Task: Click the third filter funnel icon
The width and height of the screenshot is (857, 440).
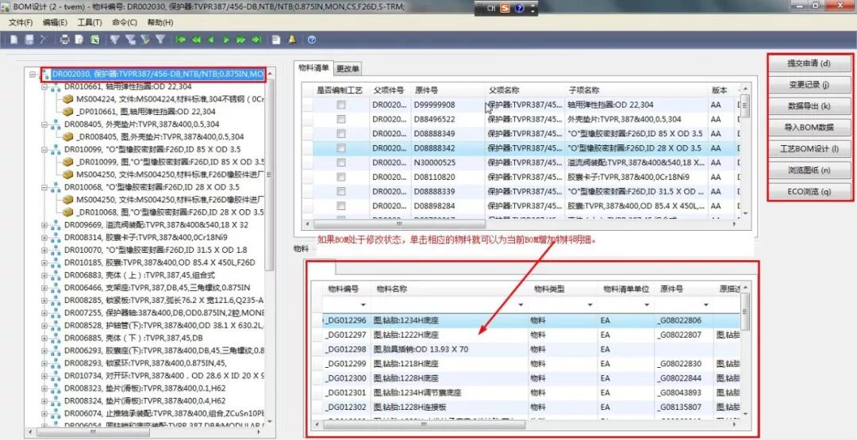Action: [145, 40]
